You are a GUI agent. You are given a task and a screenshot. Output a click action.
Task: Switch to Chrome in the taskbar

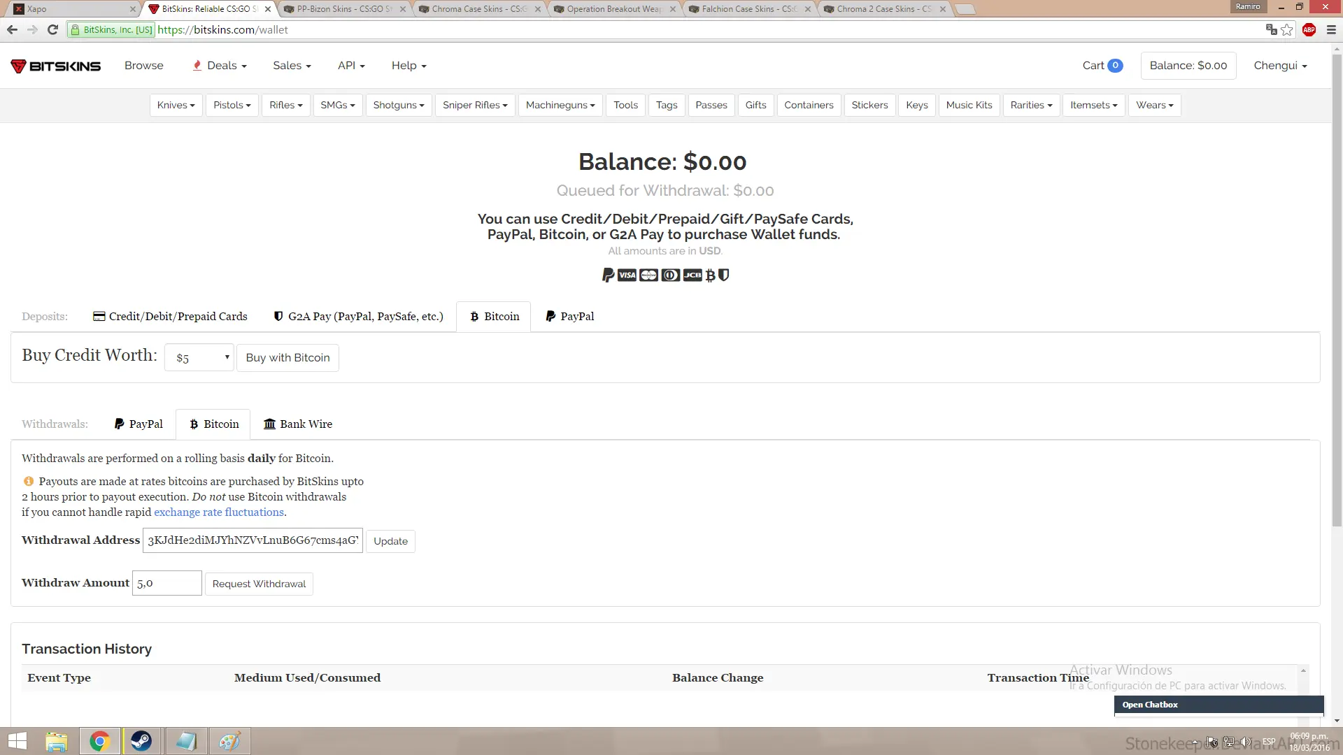(x=99, y=741)
